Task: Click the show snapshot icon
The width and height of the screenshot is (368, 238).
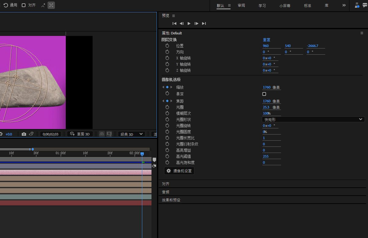Action: 31,134
